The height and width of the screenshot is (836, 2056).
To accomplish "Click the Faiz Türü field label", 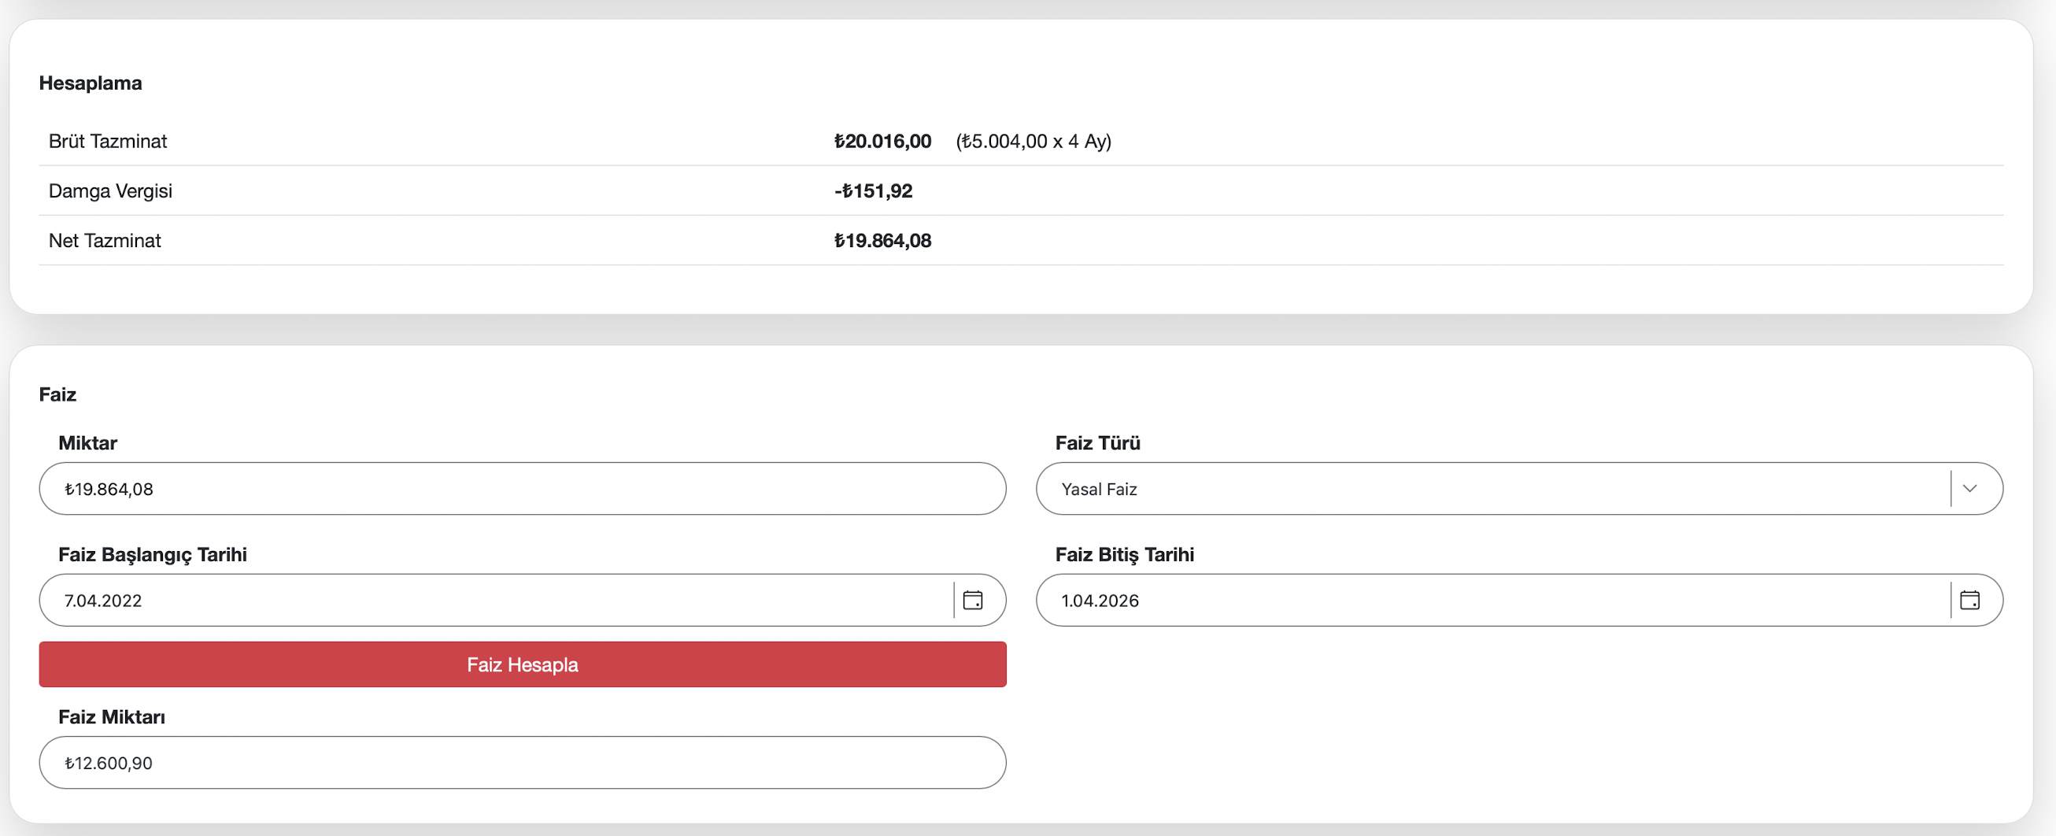I will tap(1097, 443).
